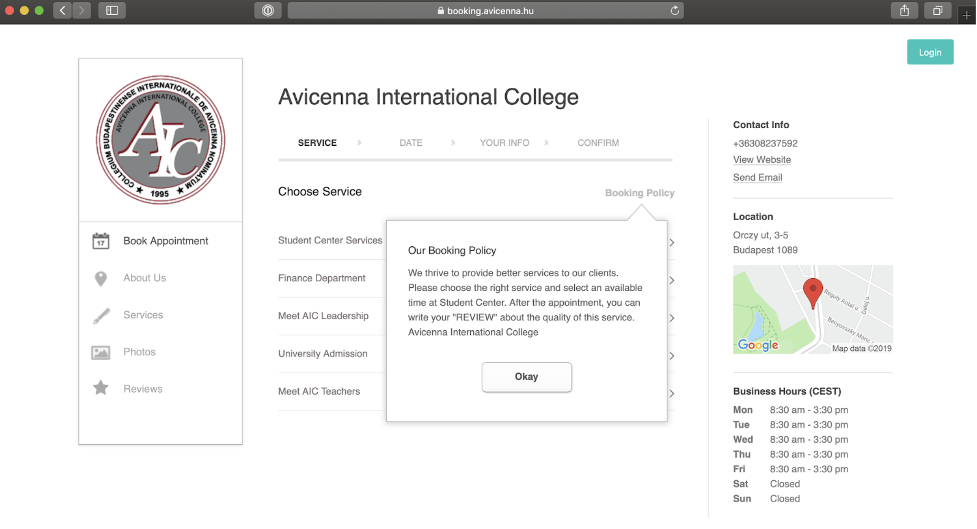Viewport: 977px width, 529px height.
Task: Expand Student Center Services chevron
Action: click(x=672, y=243)
